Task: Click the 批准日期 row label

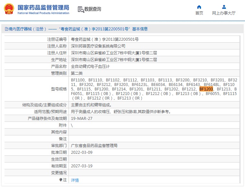Action: point(59,152)
